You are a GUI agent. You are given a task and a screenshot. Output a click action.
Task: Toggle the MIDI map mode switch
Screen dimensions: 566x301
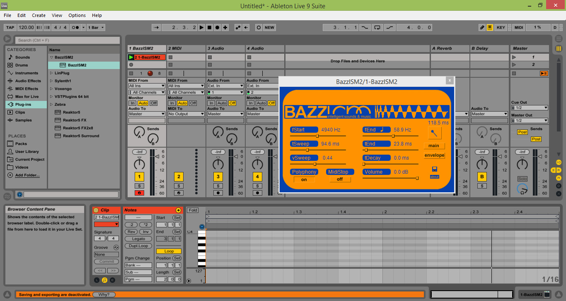pos(519,27)
